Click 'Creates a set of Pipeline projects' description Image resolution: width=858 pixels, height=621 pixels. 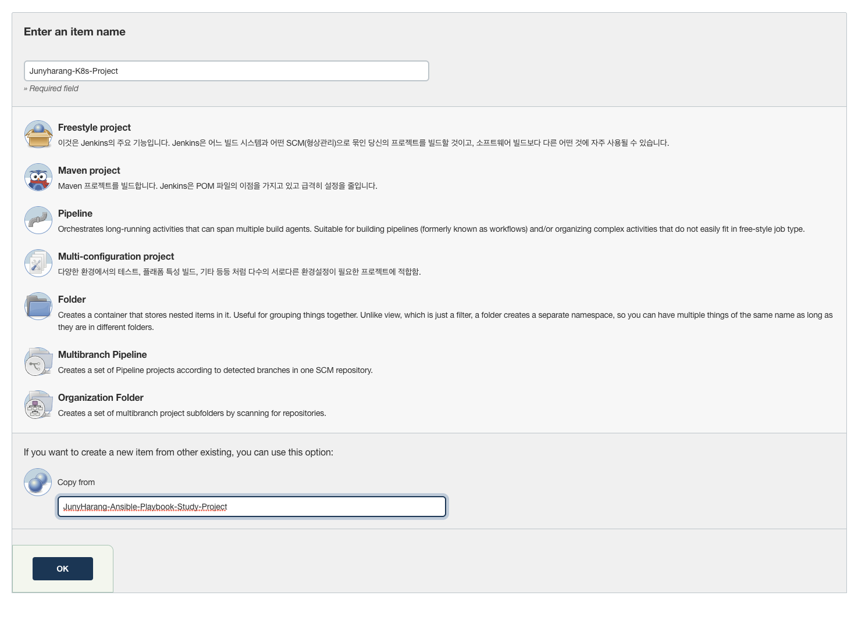coord(215,370)
